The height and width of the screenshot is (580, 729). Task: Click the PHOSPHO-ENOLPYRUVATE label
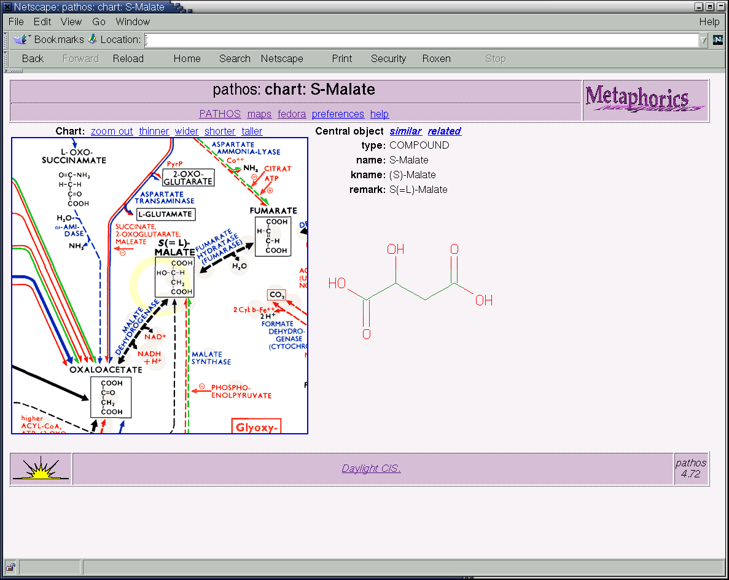[241, 391]
